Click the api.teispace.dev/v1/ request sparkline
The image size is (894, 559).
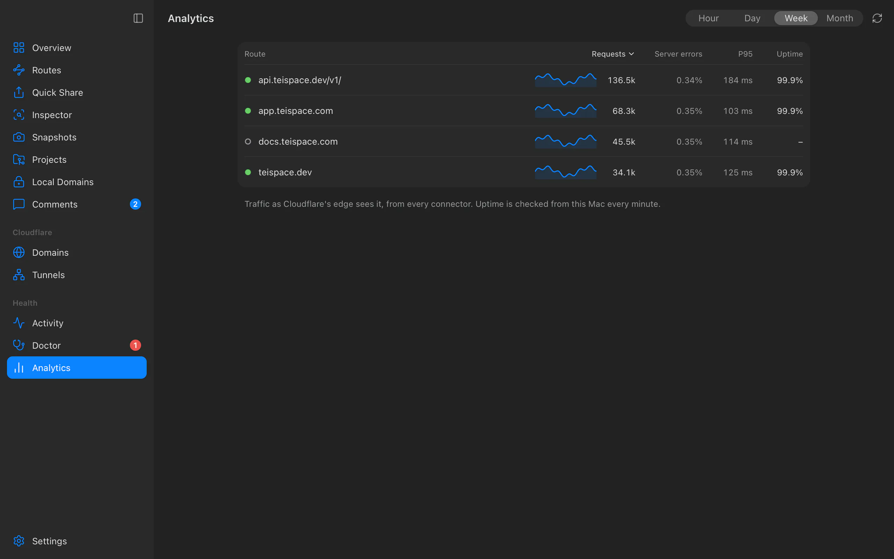tap(566, 80)
